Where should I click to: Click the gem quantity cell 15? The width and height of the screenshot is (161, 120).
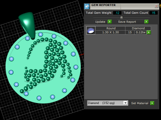(x=130, y=32)
